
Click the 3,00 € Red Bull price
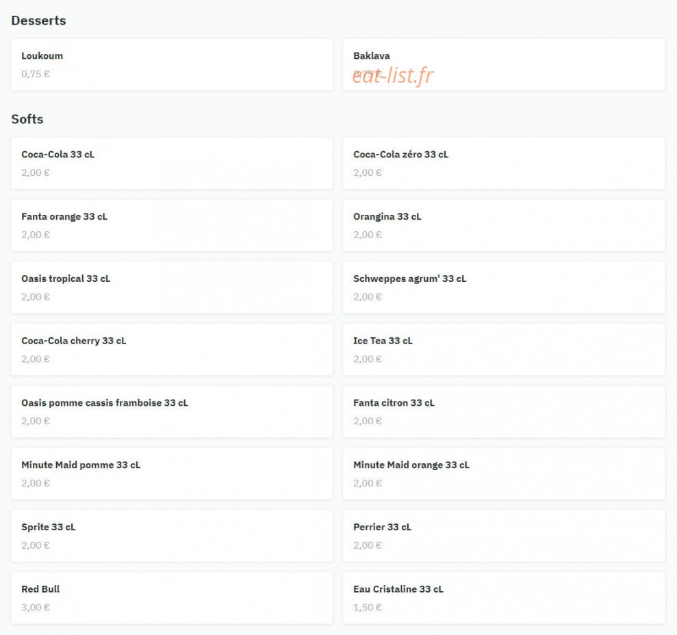coord(36,608)
